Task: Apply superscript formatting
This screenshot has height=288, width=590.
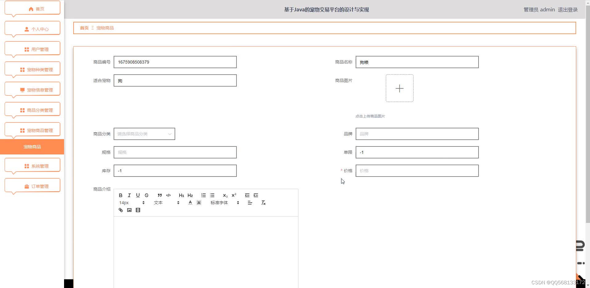Action: point(234,195)
